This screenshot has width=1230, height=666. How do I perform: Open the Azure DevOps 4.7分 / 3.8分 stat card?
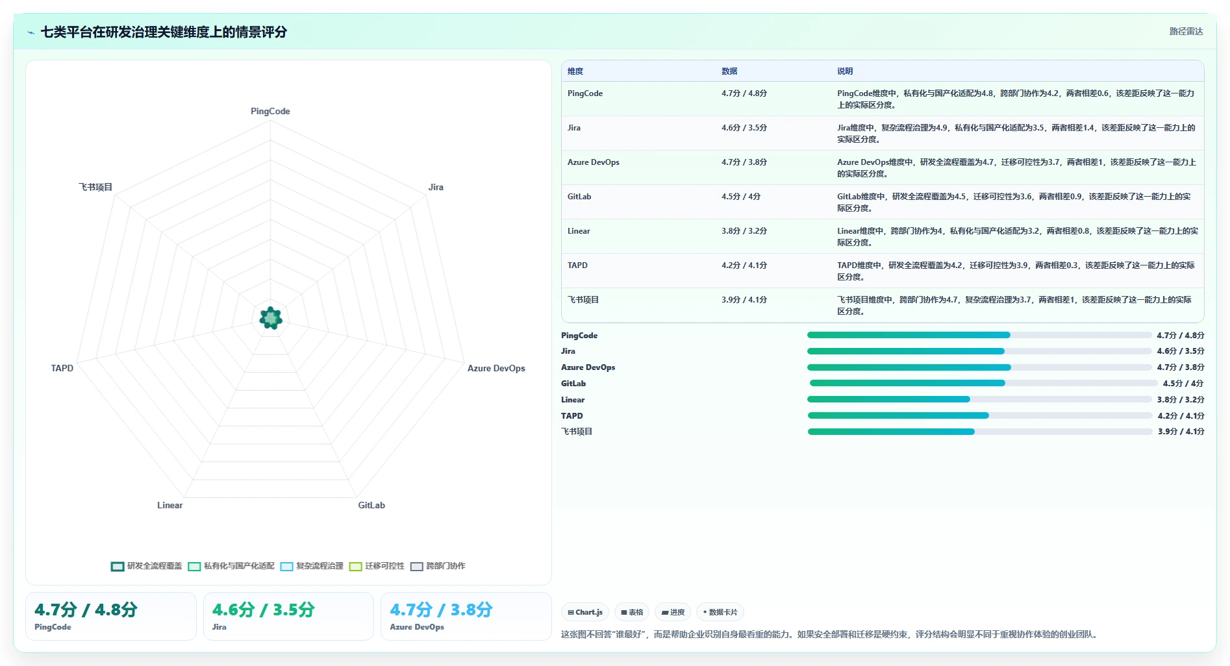466,616
